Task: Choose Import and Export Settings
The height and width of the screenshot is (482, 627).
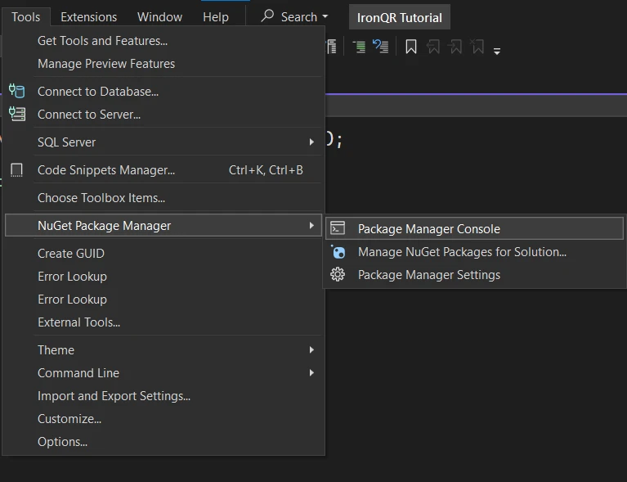Action: pos(114,396)
